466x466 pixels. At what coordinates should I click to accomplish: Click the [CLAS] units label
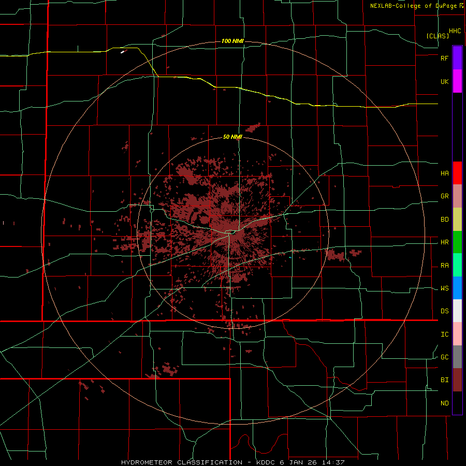tap(438, 36)
